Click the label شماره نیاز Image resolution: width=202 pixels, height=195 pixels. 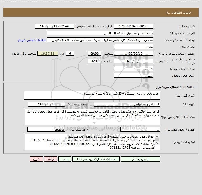[x=187, y=27]
